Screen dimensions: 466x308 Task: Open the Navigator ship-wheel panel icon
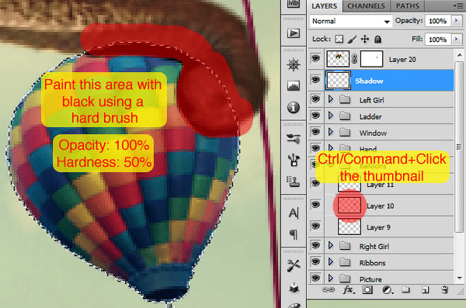[x=294, y=64]
